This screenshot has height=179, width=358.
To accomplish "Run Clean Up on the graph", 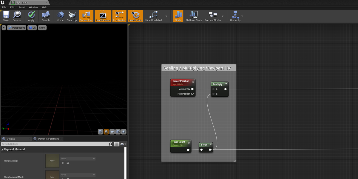I will (x=72, y=16).
